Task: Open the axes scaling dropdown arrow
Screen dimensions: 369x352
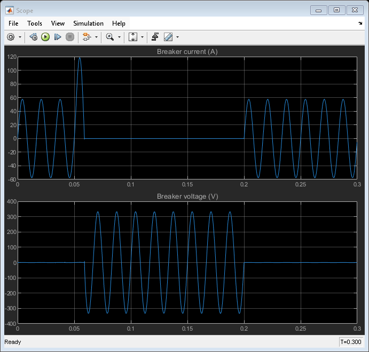Action: tap(142, 37)
